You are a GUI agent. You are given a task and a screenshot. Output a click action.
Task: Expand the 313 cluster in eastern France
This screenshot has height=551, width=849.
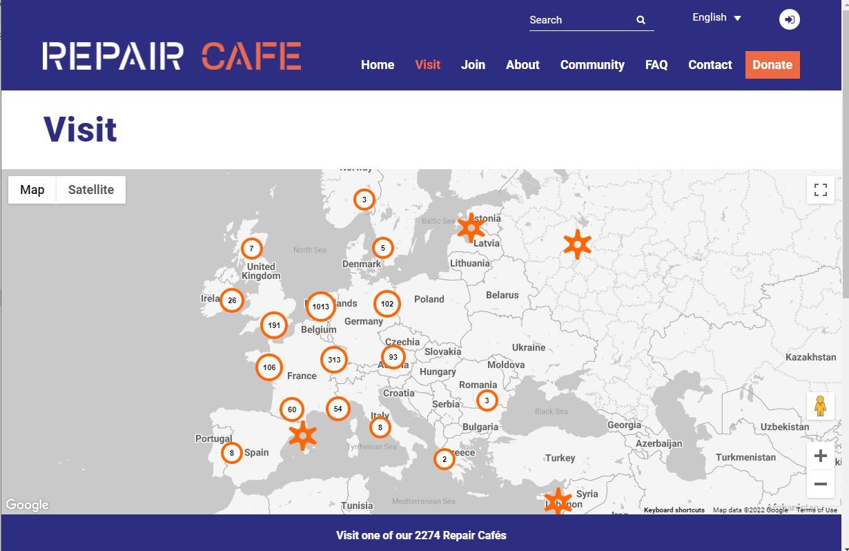(334, 360)
